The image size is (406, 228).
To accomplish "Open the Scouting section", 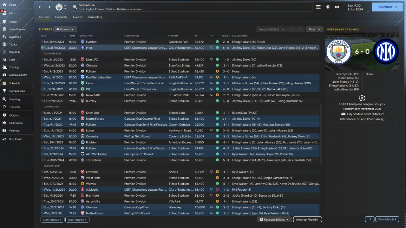I will 14,99.
